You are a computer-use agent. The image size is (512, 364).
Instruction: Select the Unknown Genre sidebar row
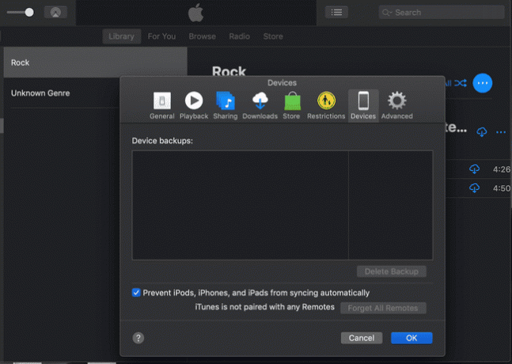(x=65, y=93)
